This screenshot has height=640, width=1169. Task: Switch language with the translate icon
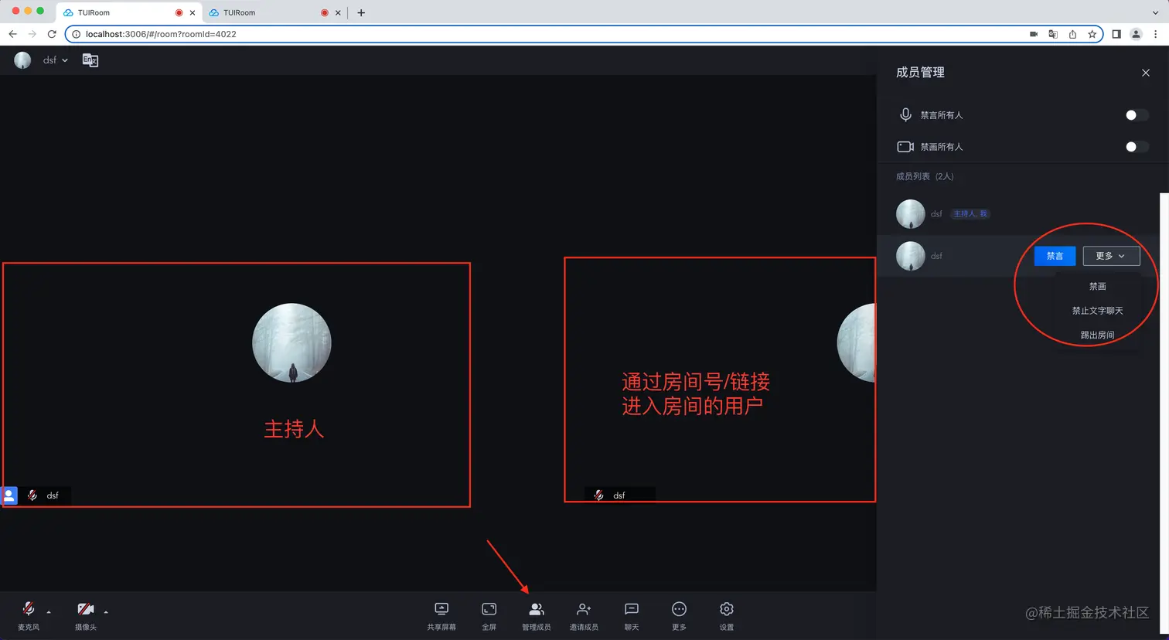90,60
